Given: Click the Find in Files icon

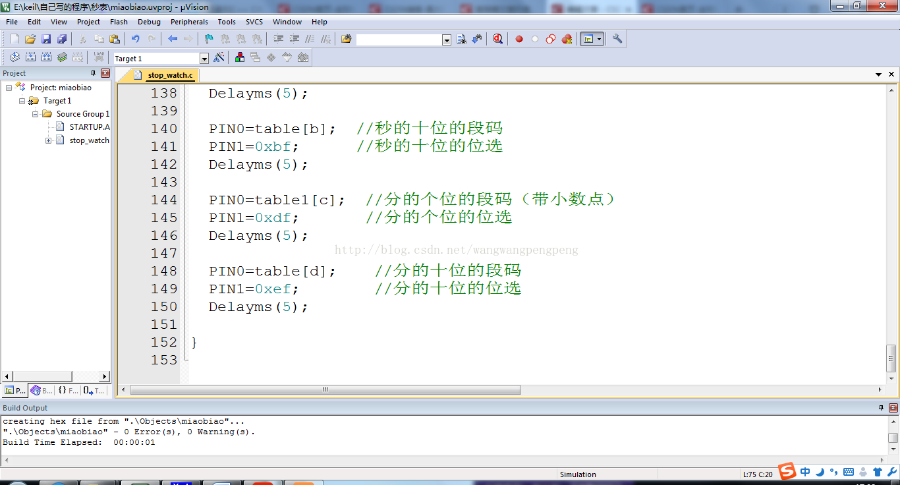Looking at the screenshot, I should coord(347,40).
